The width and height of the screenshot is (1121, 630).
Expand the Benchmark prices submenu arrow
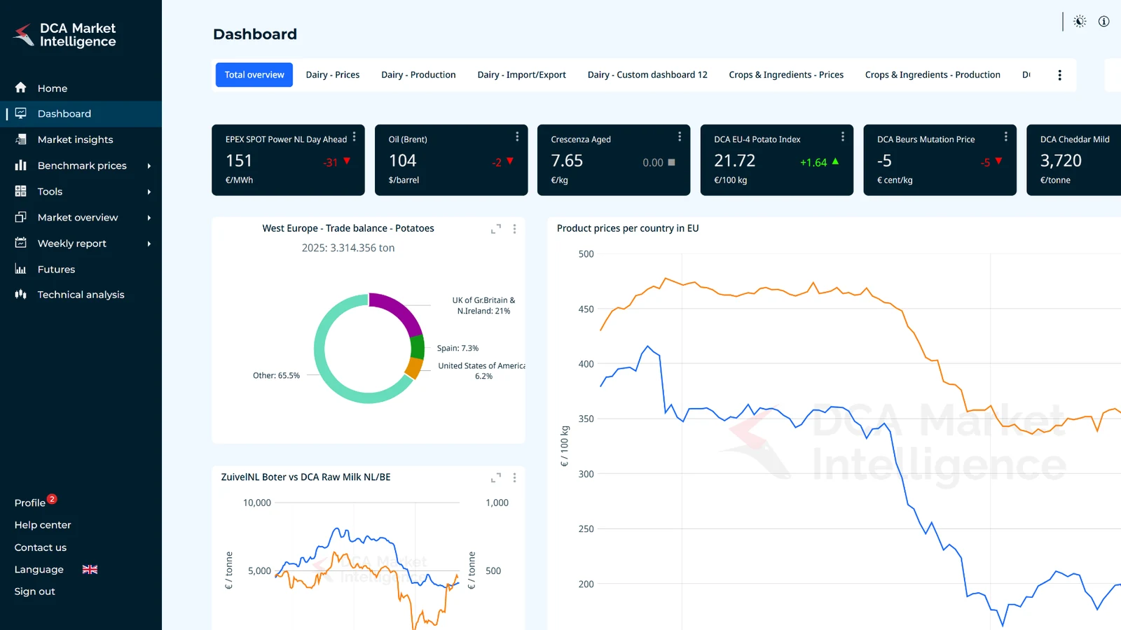149,166
